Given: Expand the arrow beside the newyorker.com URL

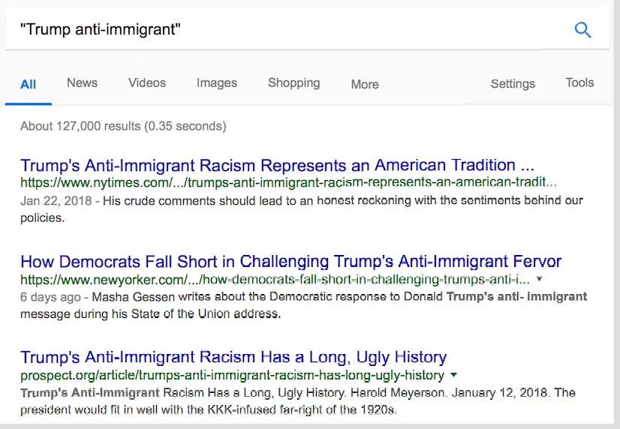Looking at the screenshot, I should (540, 279).
